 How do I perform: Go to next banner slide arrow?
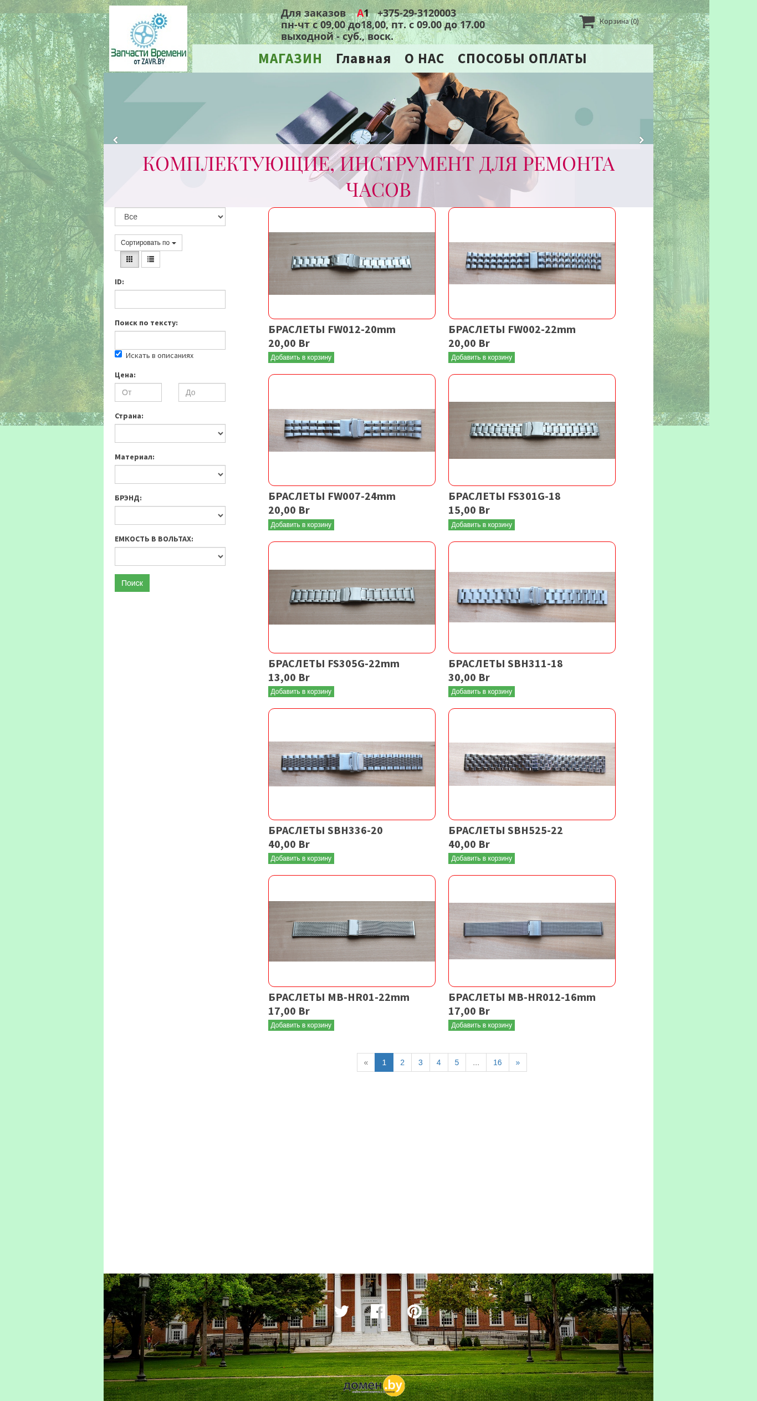coord(641,140)
